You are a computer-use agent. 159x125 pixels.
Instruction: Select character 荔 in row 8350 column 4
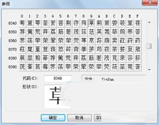(53, 32)
